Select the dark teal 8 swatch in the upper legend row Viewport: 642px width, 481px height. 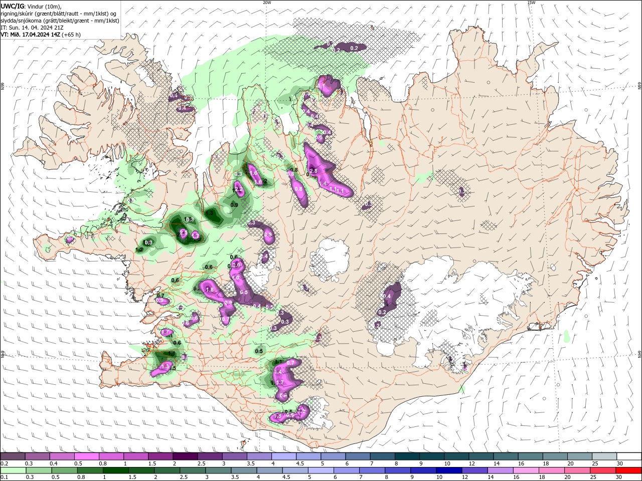click(406, 456)
